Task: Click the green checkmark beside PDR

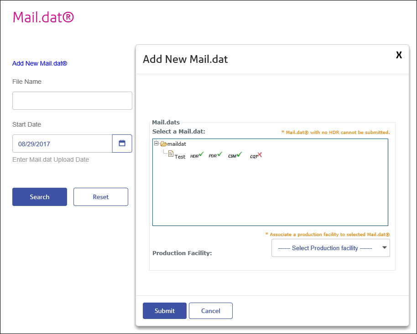Action: coord(219,154)
